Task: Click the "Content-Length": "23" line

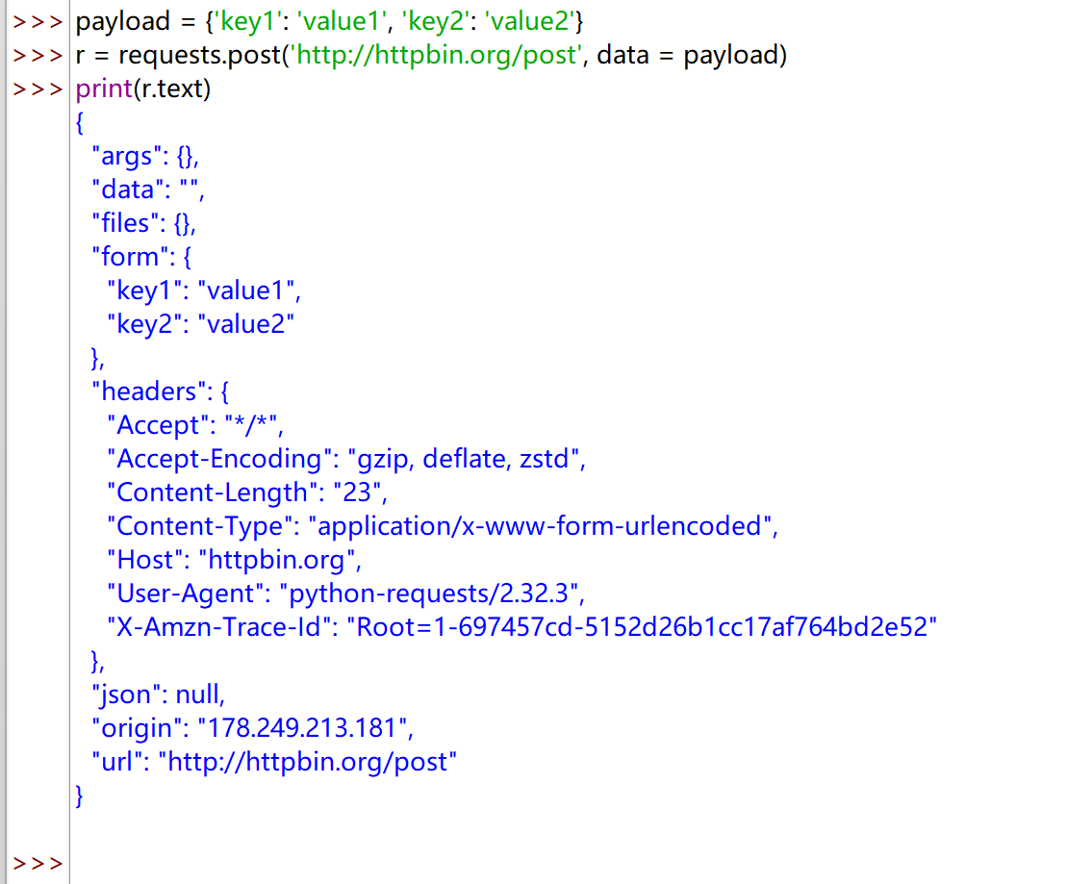Action: pyautogui.click(x=246, y=493)
